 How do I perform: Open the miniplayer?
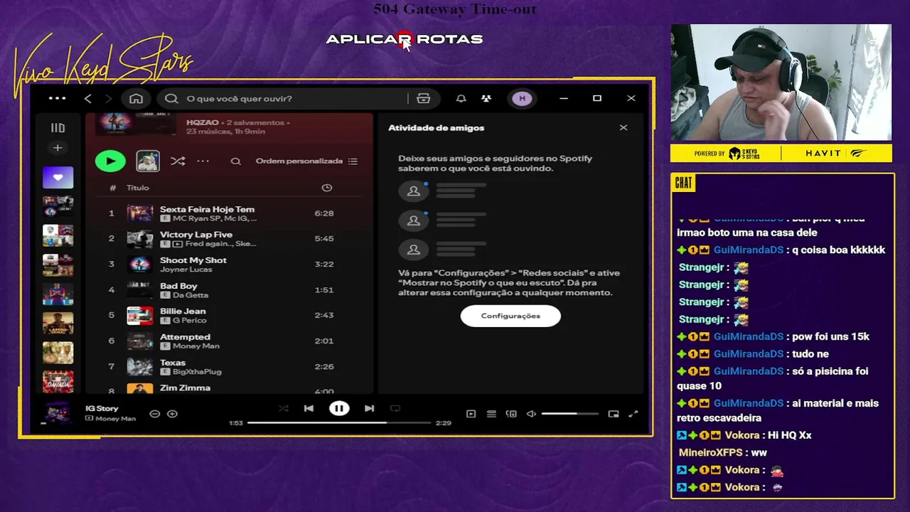tap(614, 414)
